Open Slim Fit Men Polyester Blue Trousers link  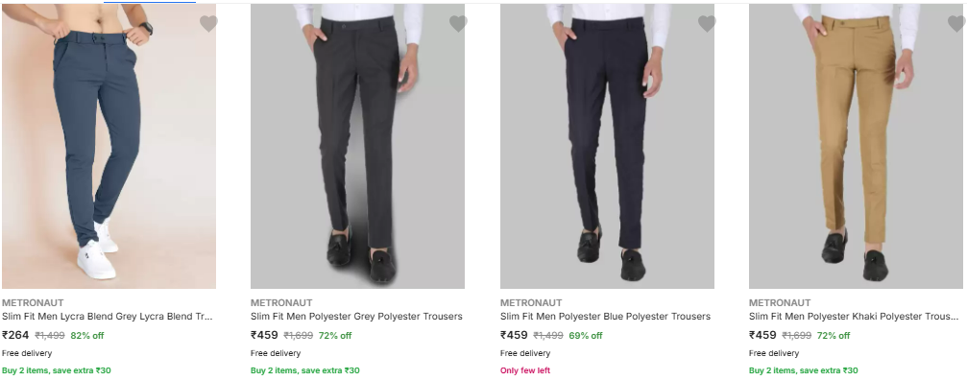point(605,317)
